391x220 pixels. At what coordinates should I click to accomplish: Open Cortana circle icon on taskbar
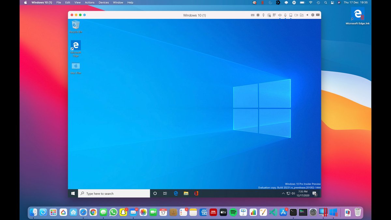click(155, 193)
